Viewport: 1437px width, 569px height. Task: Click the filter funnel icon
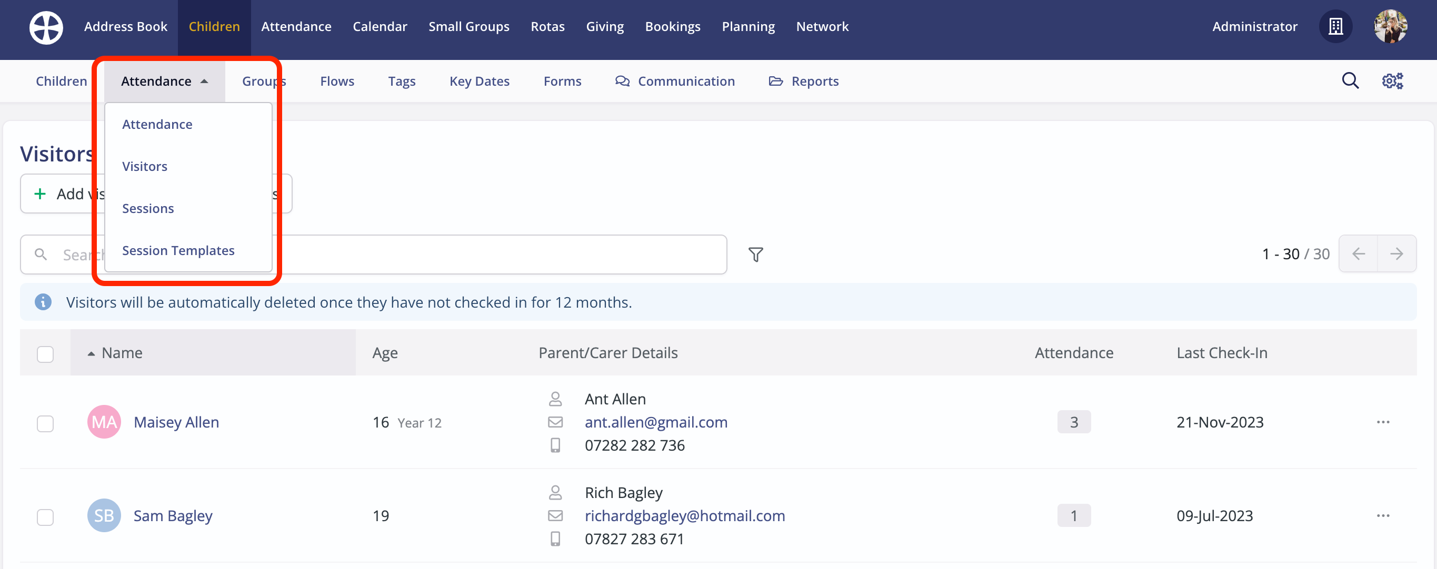(x=755, y=255)
